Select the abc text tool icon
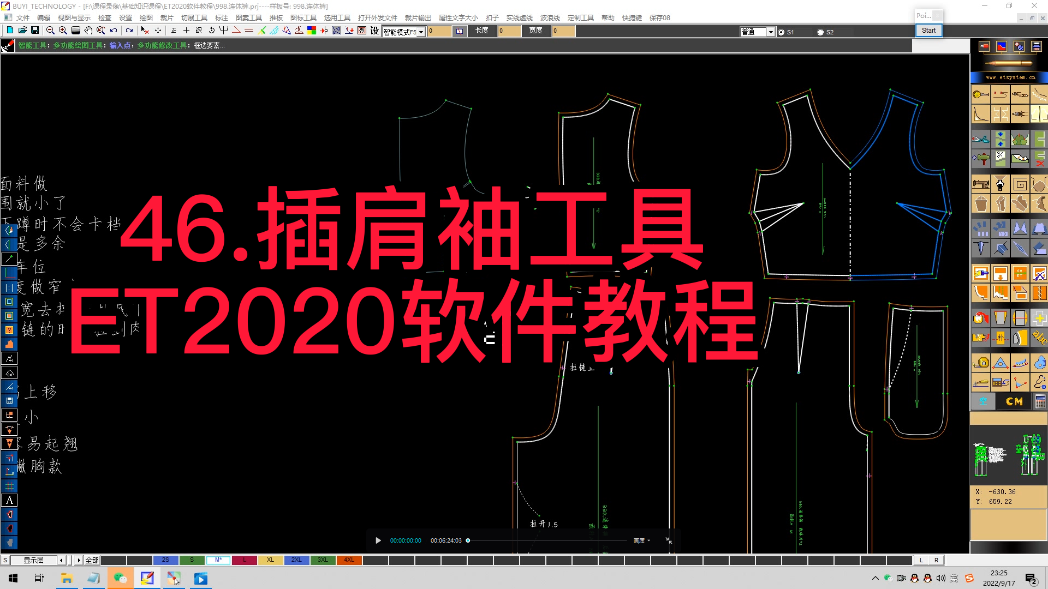This screenshot has width=1048, height=589. tap(1039, 338)
